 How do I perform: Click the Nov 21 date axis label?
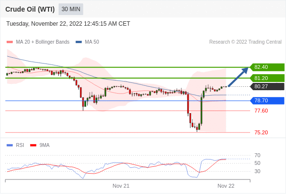pos(121,186)
